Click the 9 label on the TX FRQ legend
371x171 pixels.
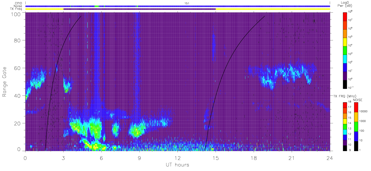click(x=349, y=150)
